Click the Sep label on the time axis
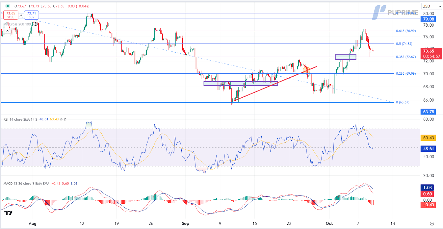The width and height of the screenshot is (443, 229). point(186,223)
